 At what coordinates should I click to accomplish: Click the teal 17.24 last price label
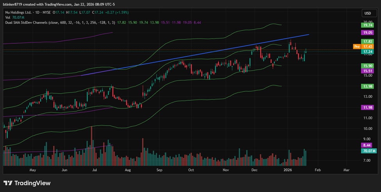[367, 52]
